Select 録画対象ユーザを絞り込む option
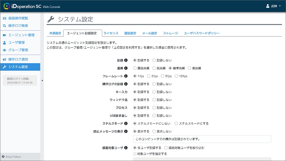The image size is (286, 161). click(x=166, y=148)
